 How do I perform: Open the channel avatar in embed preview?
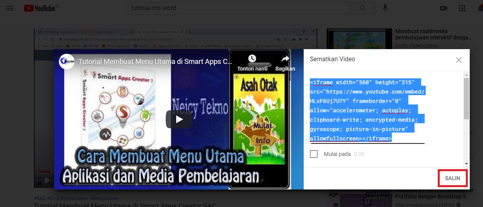(67, 62)
